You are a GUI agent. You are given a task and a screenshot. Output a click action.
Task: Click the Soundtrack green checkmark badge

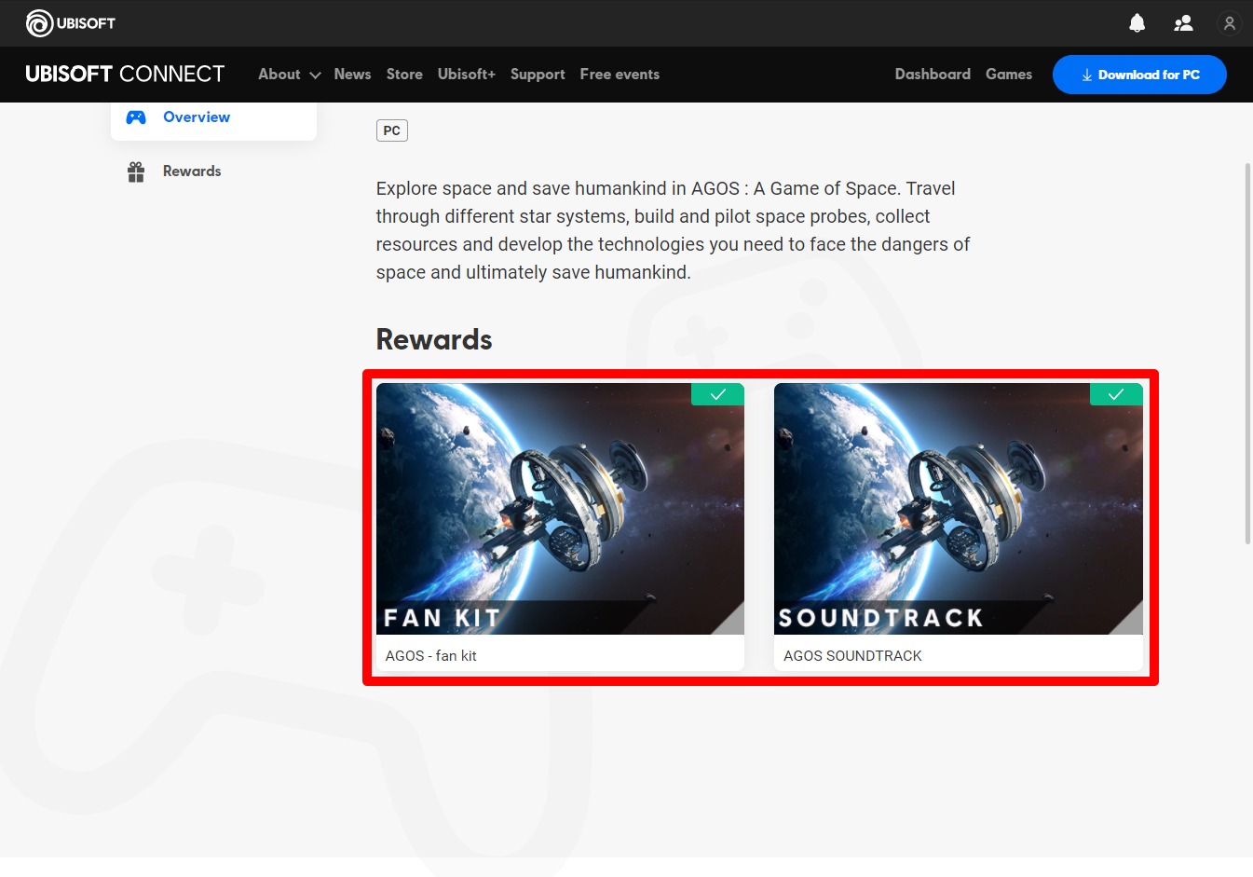click(1116, 394)
